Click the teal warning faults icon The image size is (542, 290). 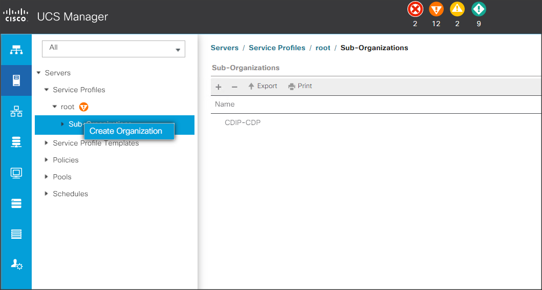point(479,9)
